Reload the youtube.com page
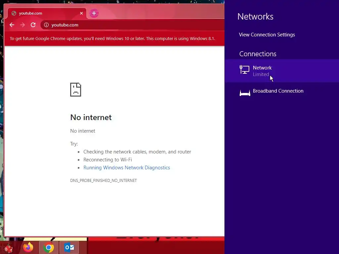This screenshot has height=254, width=339. tap(33, 25)
